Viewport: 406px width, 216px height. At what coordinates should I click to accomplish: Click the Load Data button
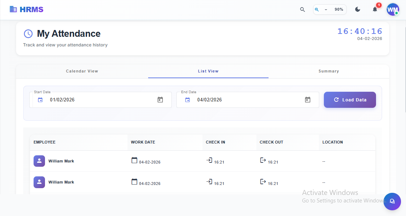click(350, 100)
